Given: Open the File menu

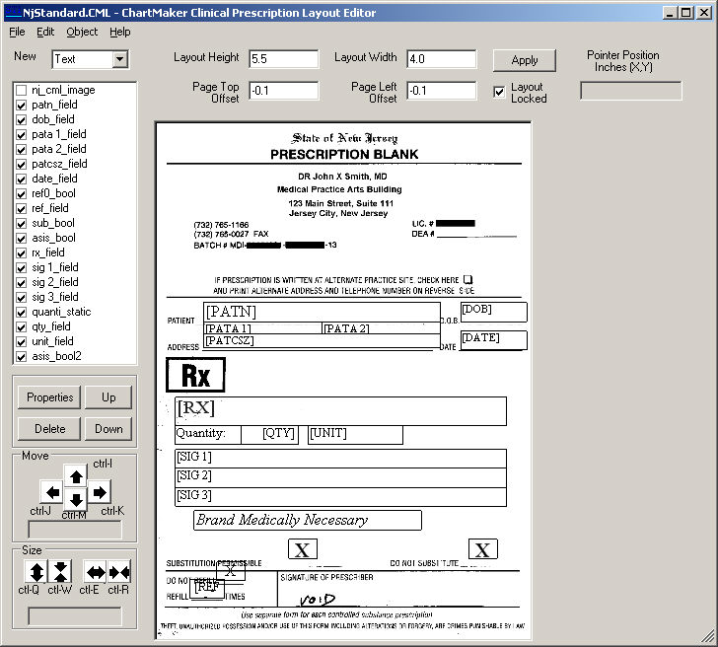Looking at the screenshot, I should [x=17, y=32].
